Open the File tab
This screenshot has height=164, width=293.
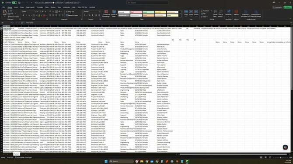coord(3,7)
